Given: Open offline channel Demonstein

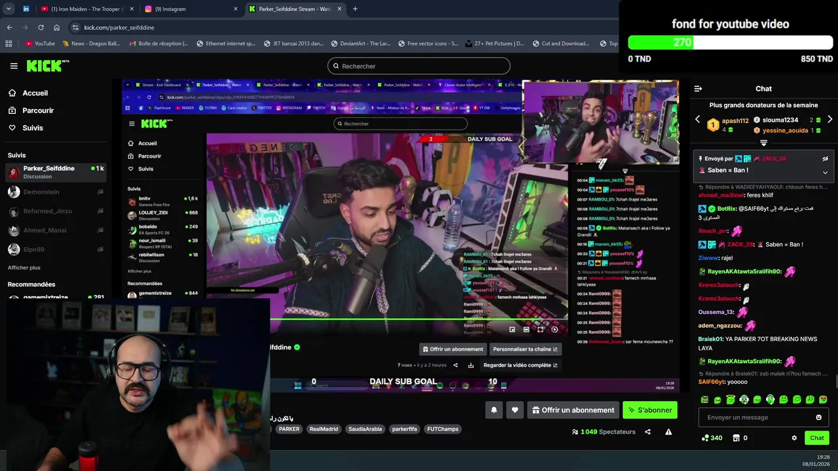Looking at the screenshot, I should (x=55, y=192).
